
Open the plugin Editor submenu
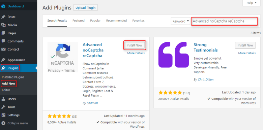6,90
